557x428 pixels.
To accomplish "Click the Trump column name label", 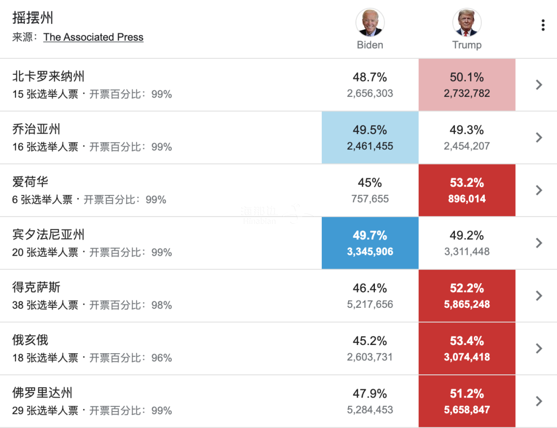I will tap(467, 45).
